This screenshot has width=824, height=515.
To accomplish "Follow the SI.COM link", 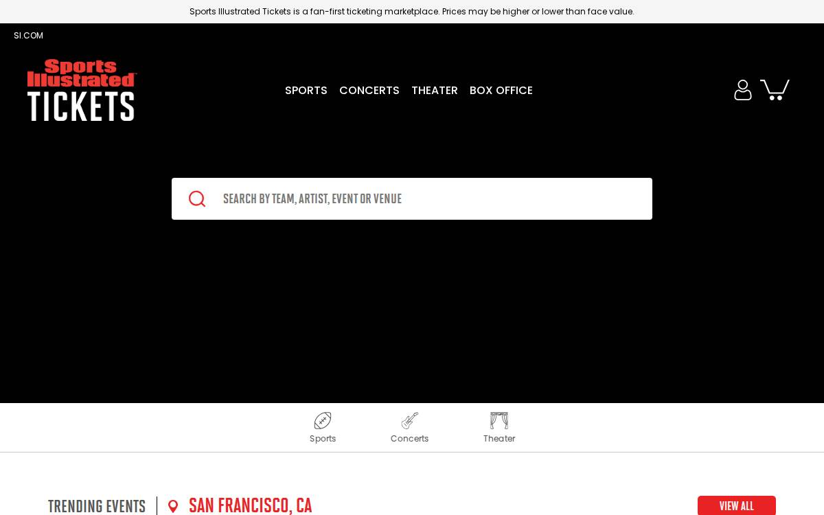I will (x=28, y=36).
